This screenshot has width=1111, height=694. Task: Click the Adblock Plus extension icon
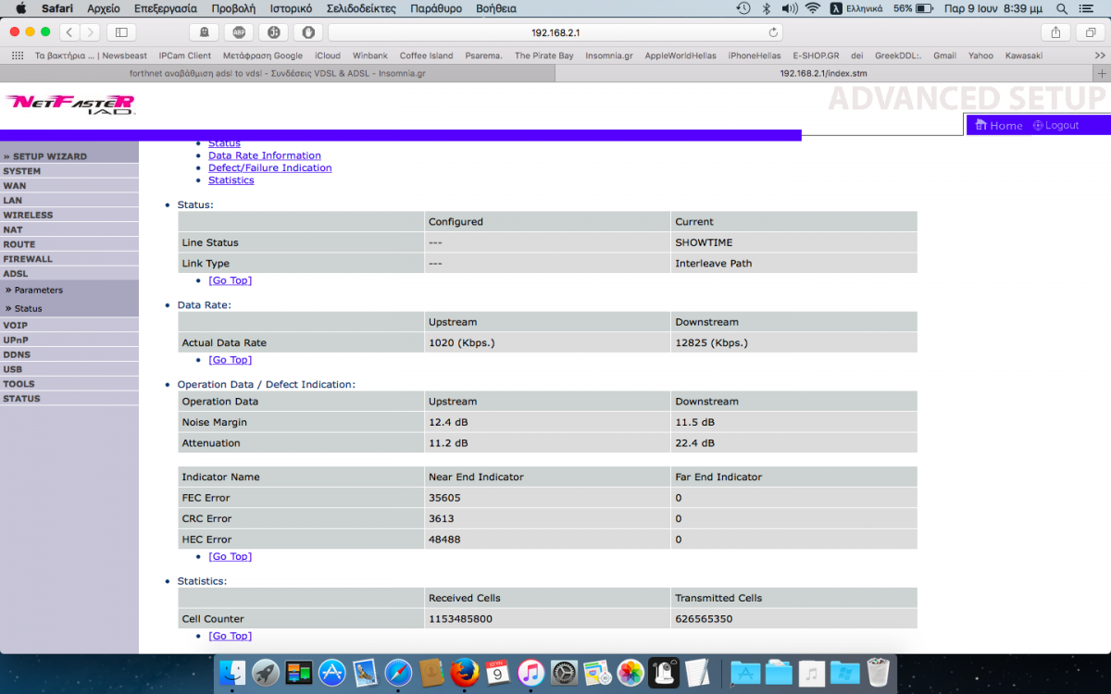coord(239,32)
